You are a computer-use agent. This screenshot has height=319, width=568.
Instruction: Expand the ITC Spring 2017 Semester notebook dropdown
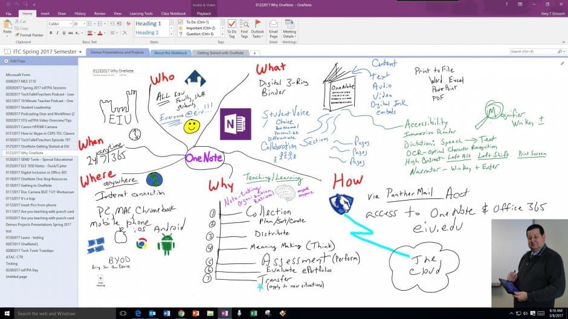tap(80, 52)
